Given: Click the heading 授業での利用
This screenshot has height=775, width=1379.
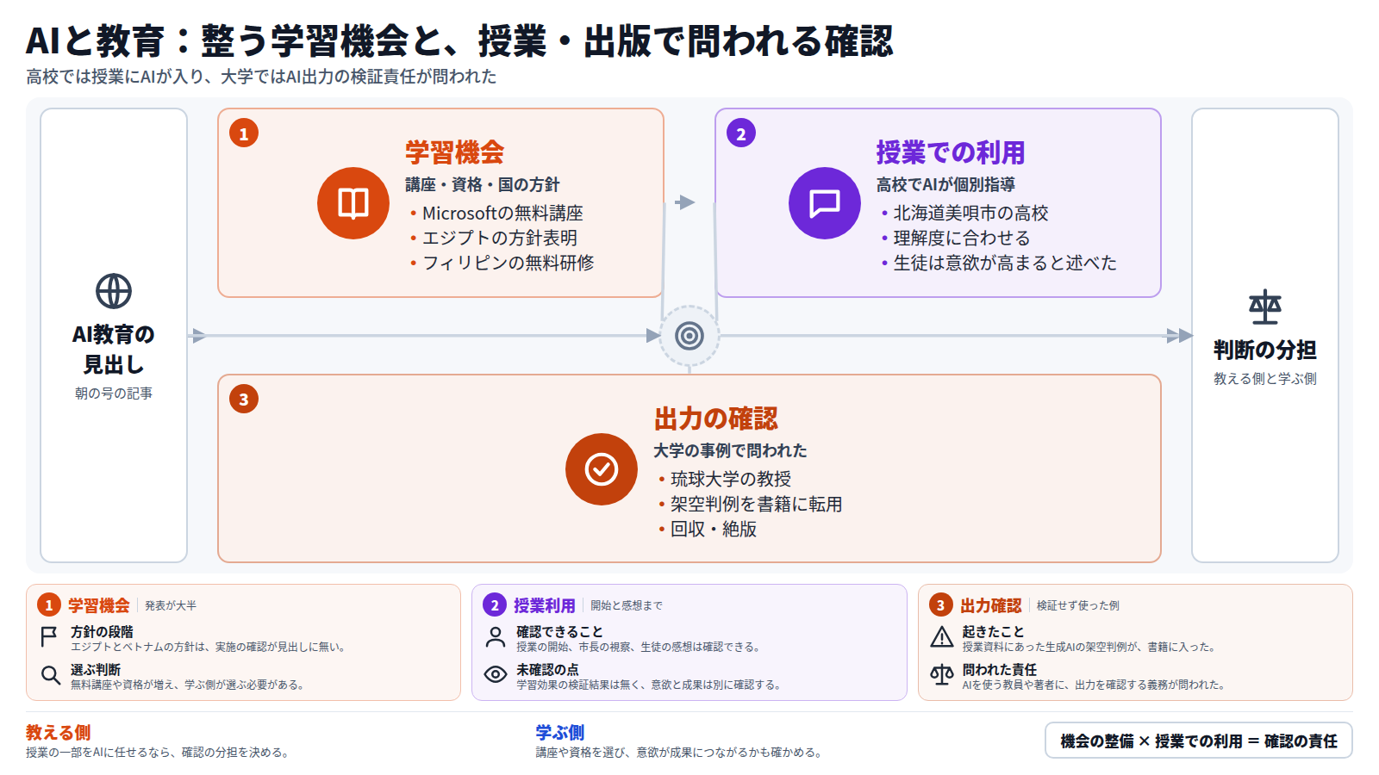Looking at the screenshot, I should tap(951, 152).
